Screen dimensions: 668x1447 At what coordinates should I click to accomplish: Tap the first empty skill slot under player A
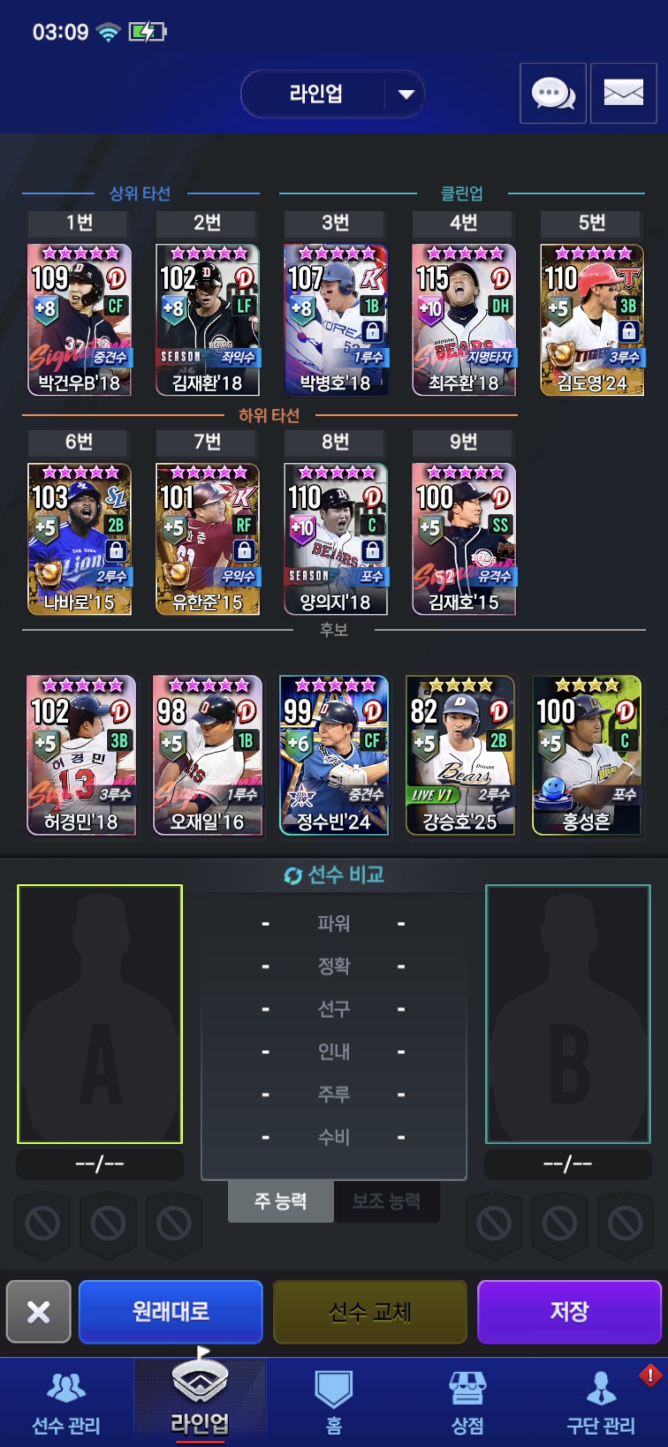[43, 1223]
